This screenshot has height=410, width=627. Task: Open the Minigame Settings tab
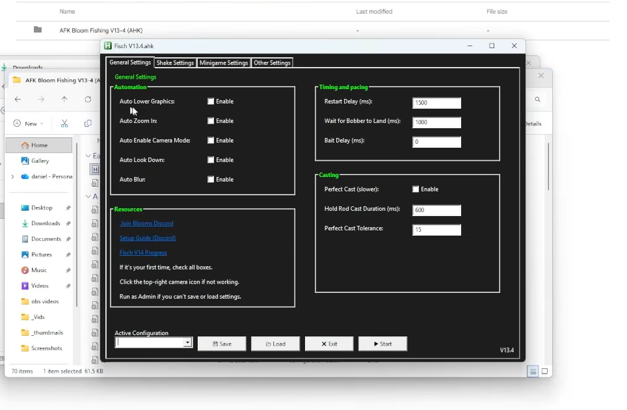(224, 62)
